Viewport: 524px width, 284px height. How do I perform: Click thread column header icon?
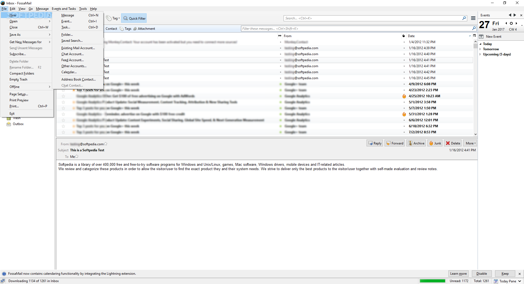pyautogui.click(x=280, y=36)
